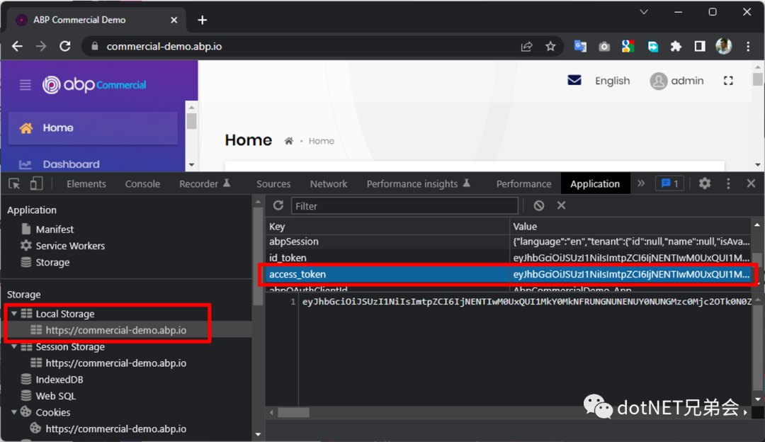The width and height of the screenshot is (765, 442).
Task: Refresh the storage table
Action: coord(278,205)
